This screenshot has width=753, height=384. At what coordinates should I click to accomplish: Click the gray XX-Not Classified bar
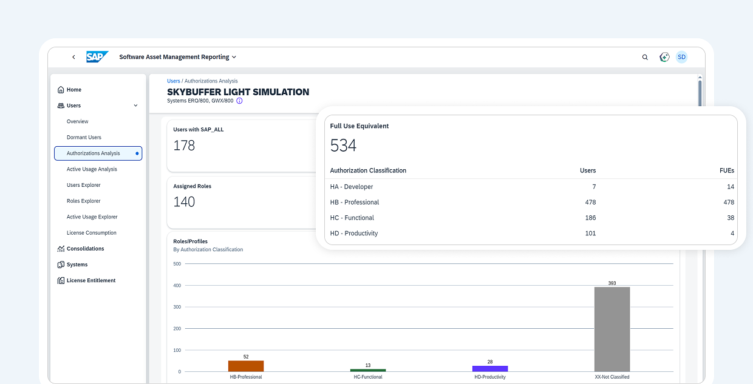point(612,329)
